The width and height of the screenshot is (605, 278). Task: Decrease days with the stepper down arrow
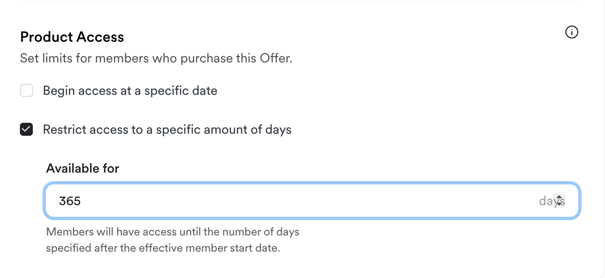pyautogui.click(x=559, y=203)
